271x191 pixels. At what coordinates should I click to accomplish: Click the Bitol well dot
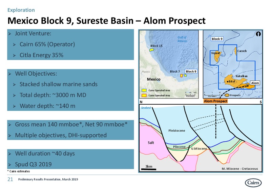click(228, 81)
